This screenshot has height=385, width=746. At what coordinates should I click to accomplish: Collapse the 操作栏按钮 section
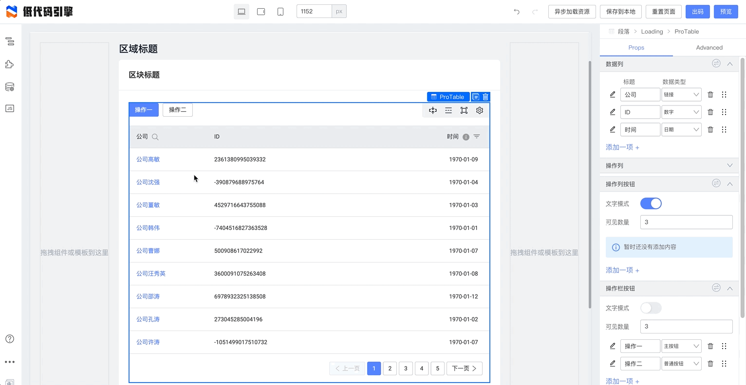[730, 288]
